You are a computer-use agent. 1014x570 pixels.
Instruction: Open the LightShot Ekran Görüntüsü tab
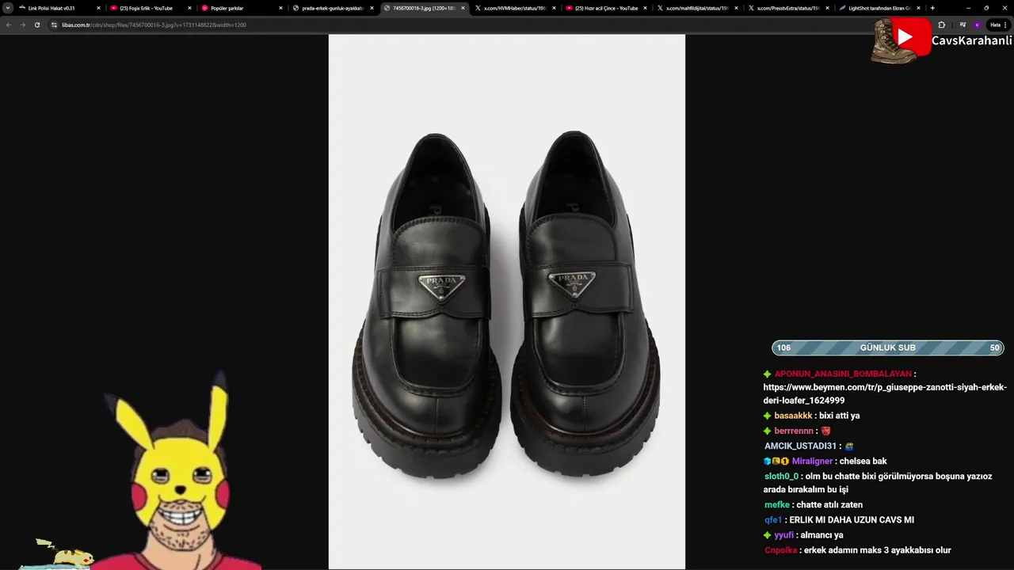pos(879,8)
